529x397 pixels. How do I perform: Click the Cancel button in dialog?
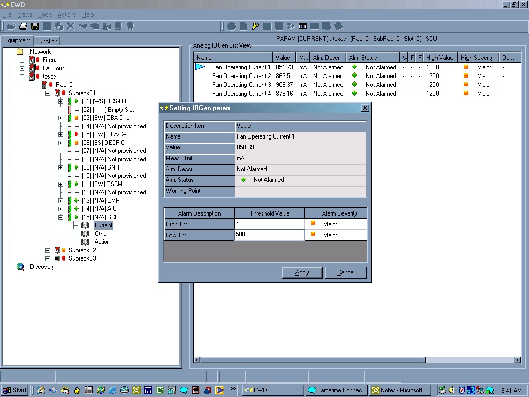(x=346, y=272)
